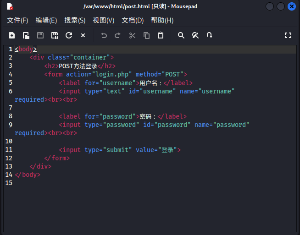Click name="username" on line 6
Image resolution: width=300 pixels, height=235 pixels.
tap(207, 91)
